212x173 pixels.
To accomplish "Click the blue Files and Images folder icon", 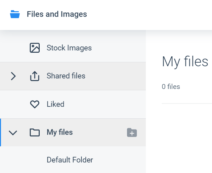I will click(x=15, y=14).
